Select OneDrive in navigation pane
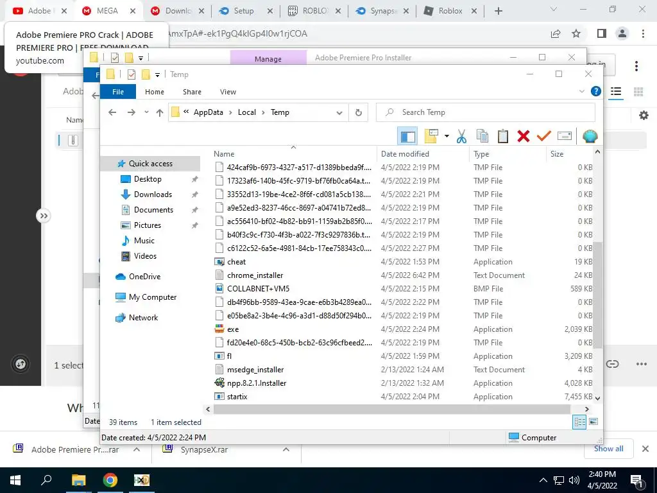Image resolution: width=657 pixels, height=493 pixels. pos(144,277)
